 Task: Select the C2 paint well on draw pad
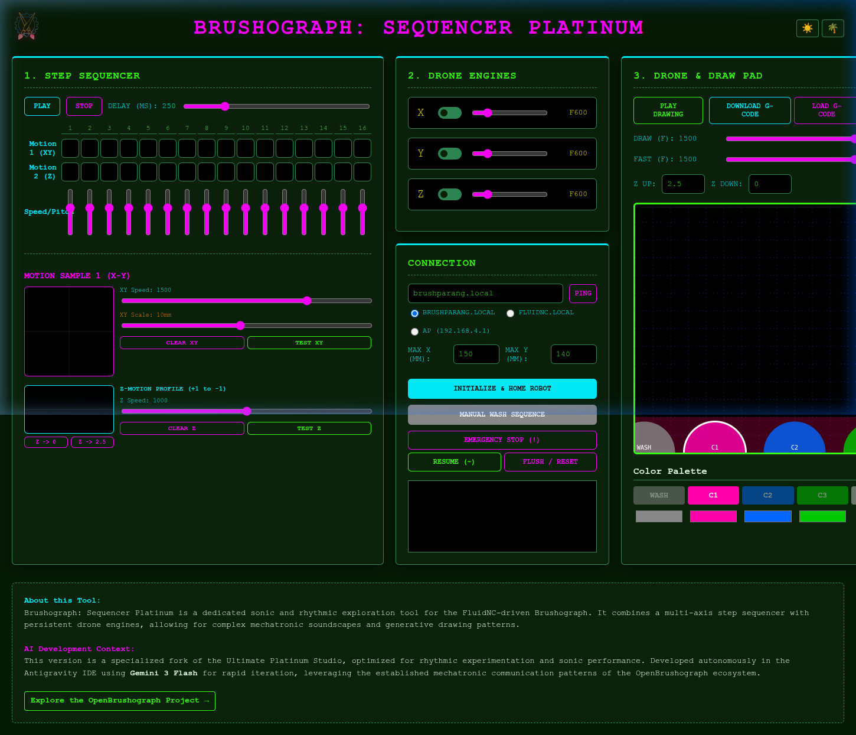click(795, 438)
